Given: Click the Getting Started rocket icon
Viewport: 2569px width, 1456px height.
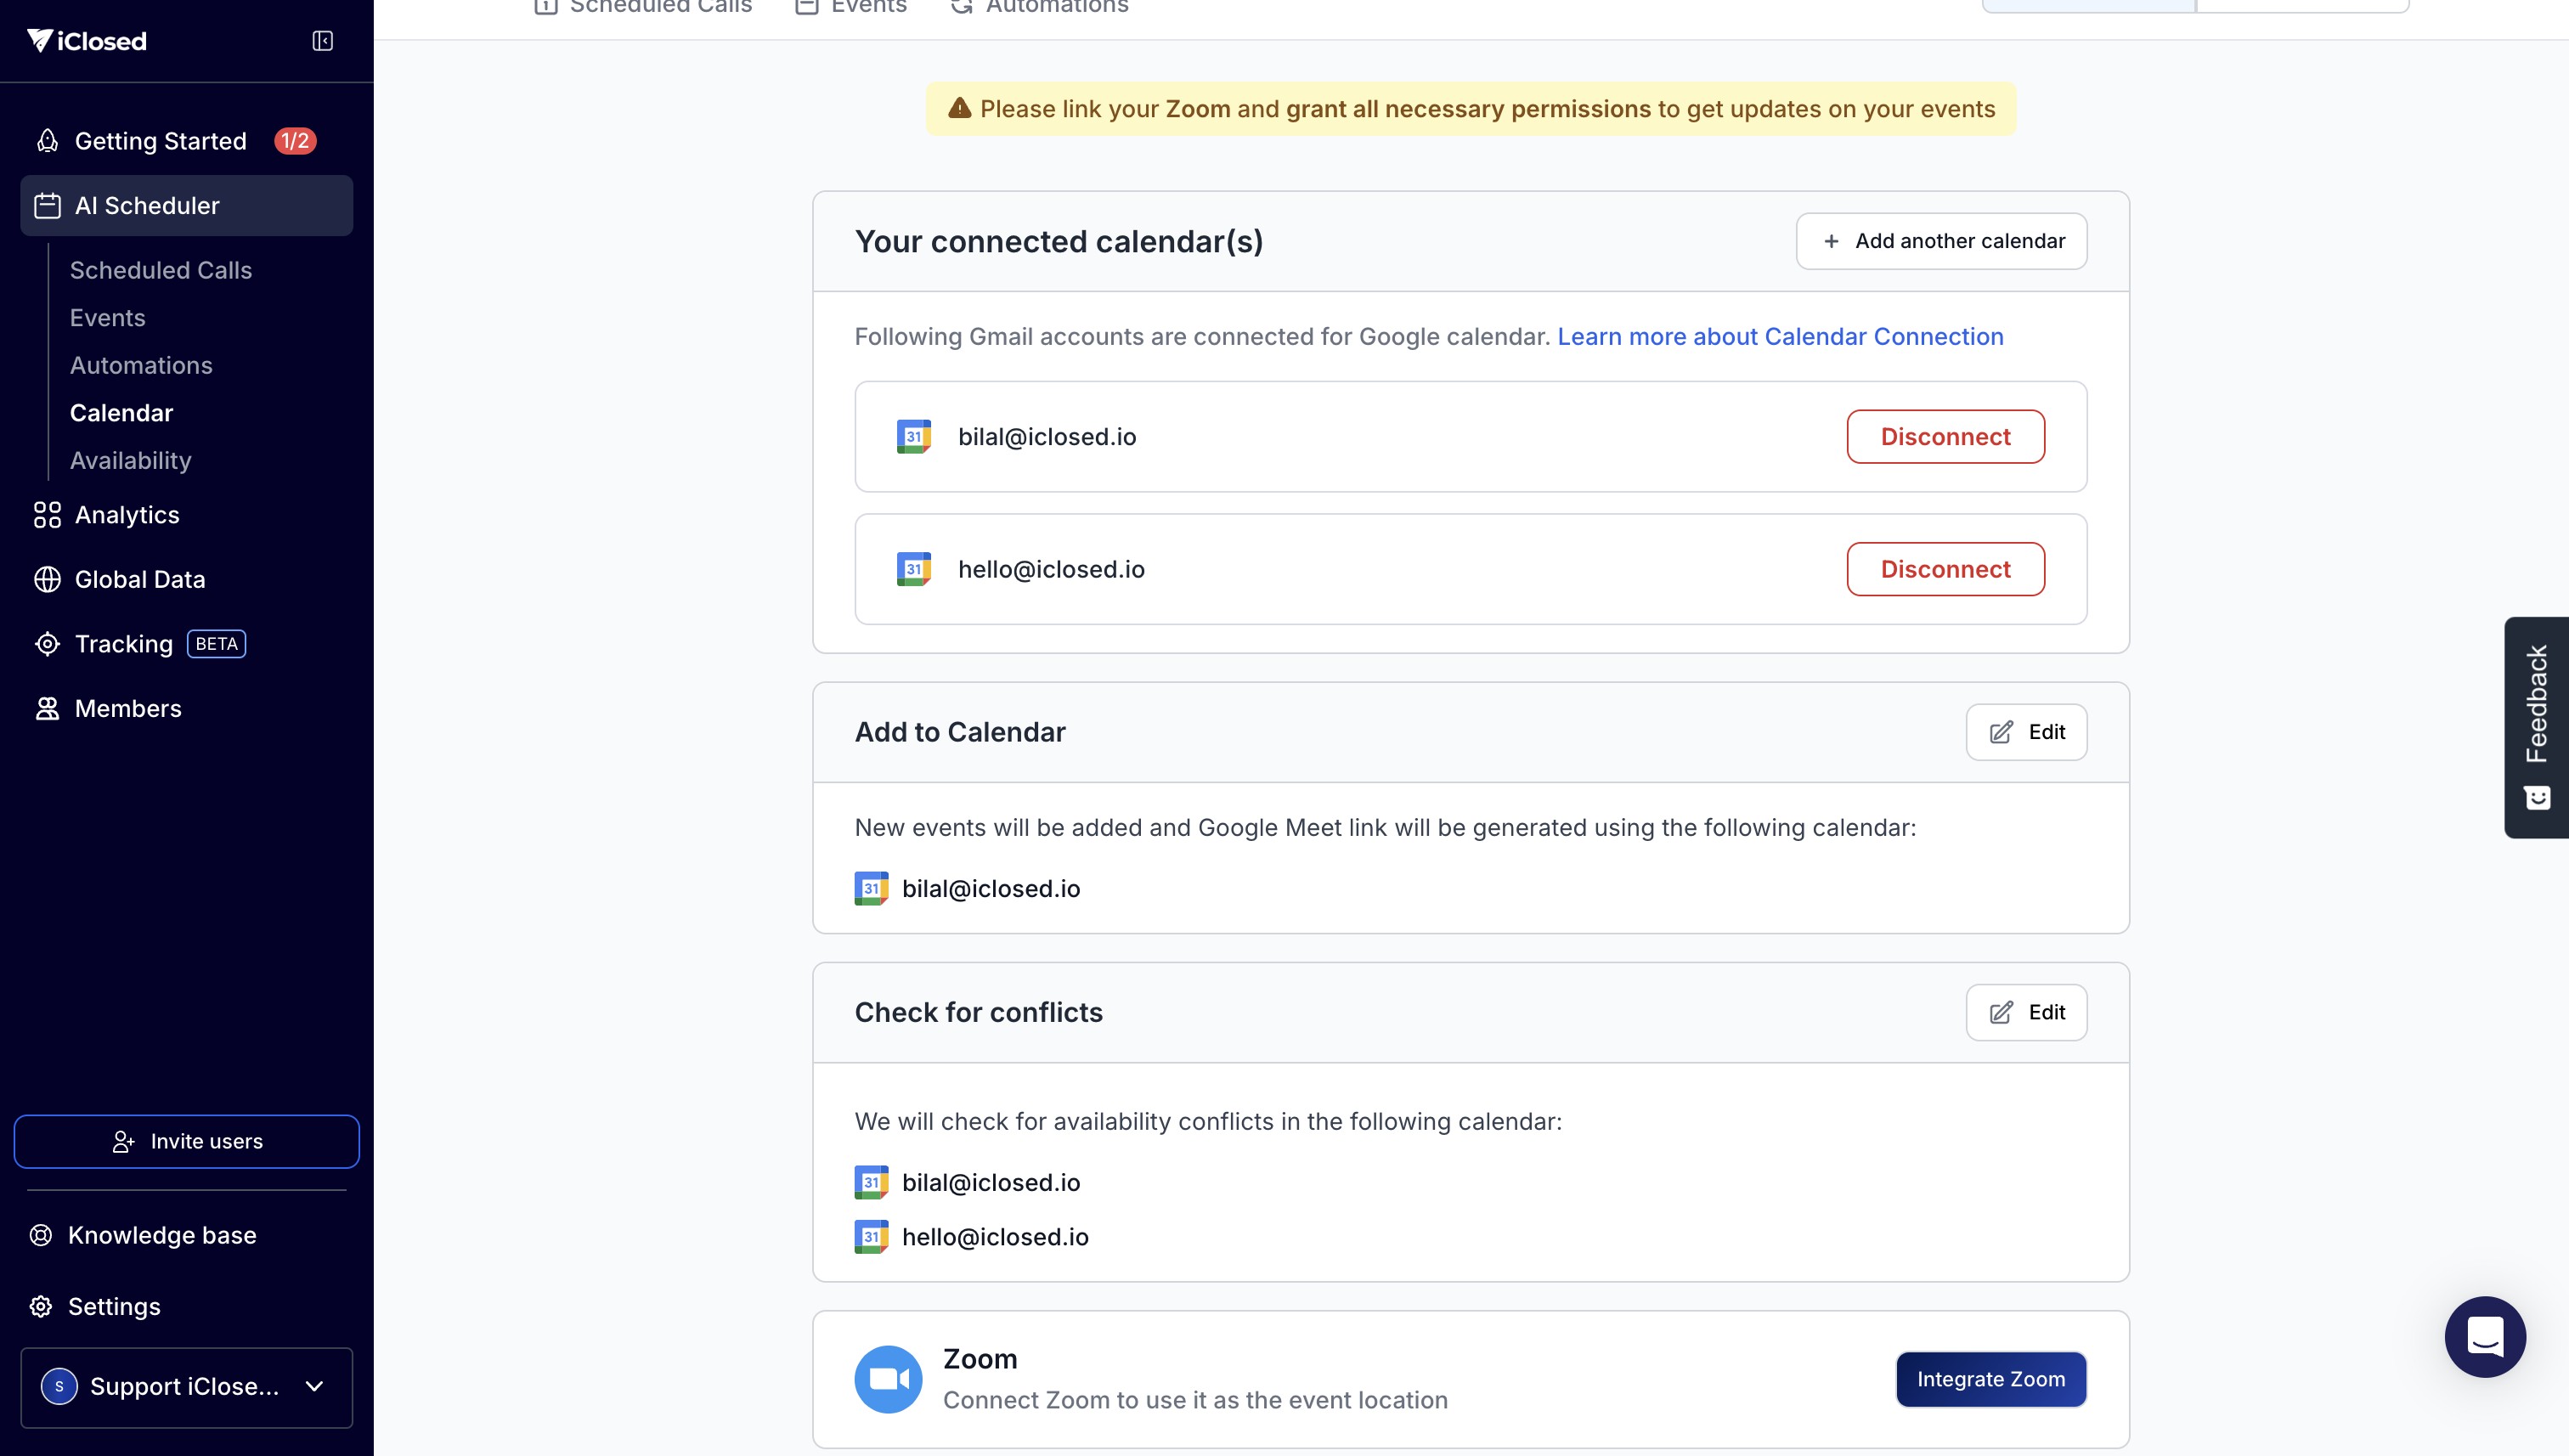Looking at the screenshot, I should click(x=47, y=141).
